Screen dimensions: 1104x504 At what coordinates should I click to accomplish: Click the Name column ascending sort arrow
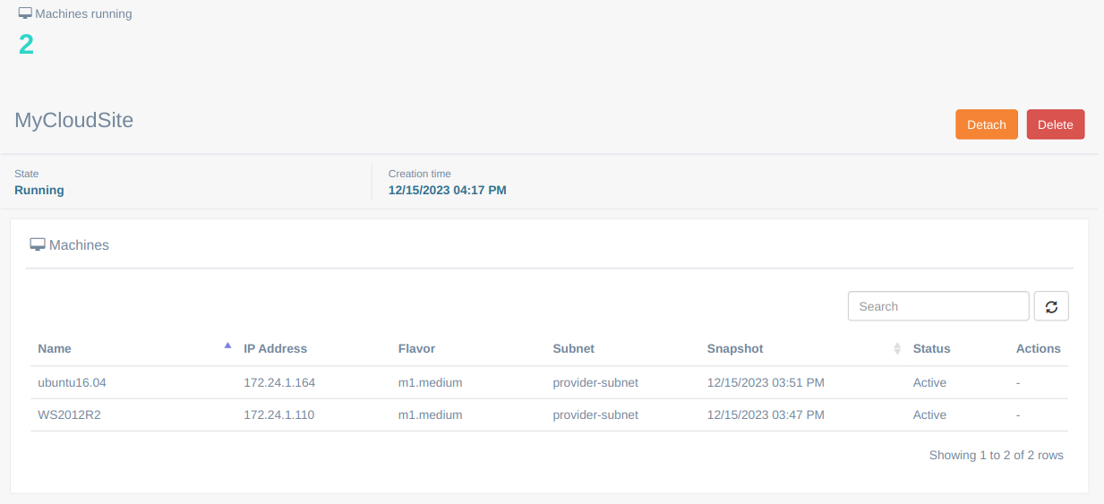pyautogui.click(x=227, y=346)
